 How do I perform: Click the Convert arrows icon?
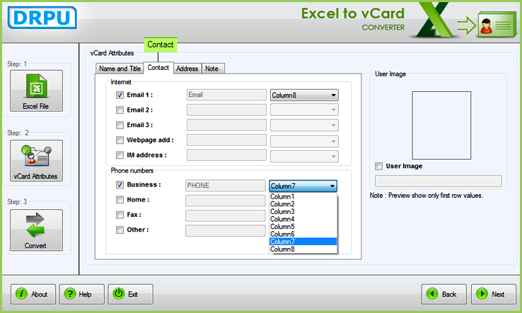[35, 225]
